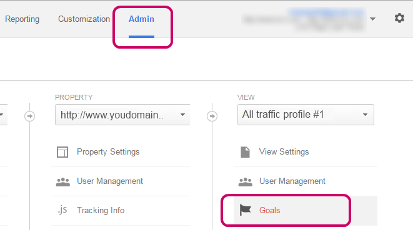
Task: Expand the youdomain property dropdown
Action: pyautogui.click(x=122, y=115)
